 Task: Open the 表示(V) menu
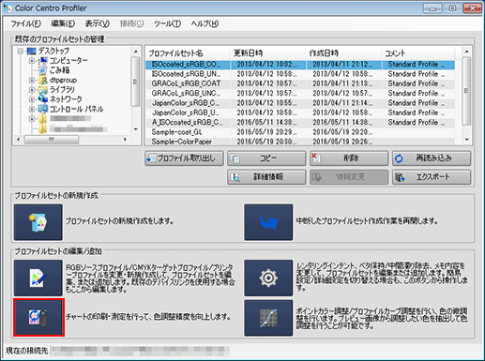coord(98,23)
